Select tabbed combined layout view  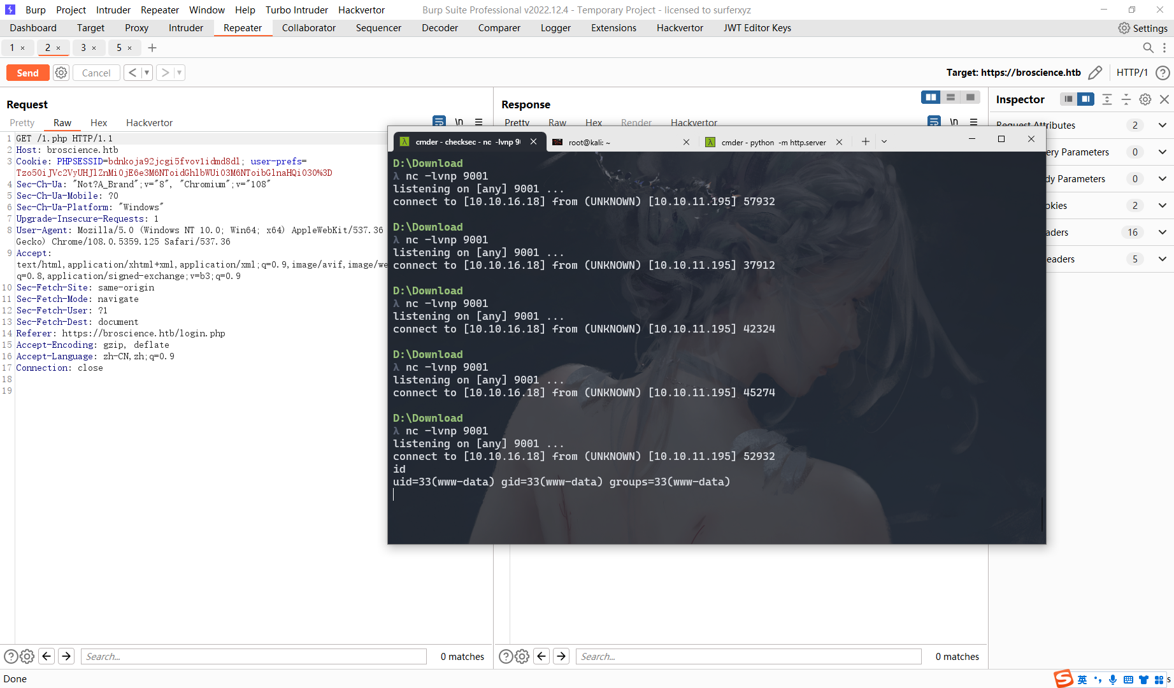click(970, 97)
